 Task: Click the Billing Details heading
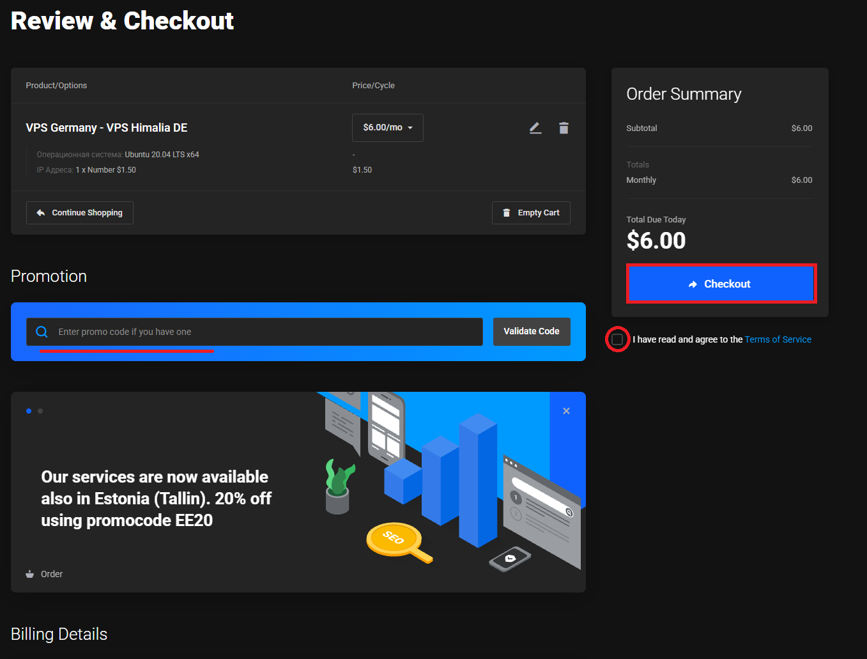coord(59,634)
